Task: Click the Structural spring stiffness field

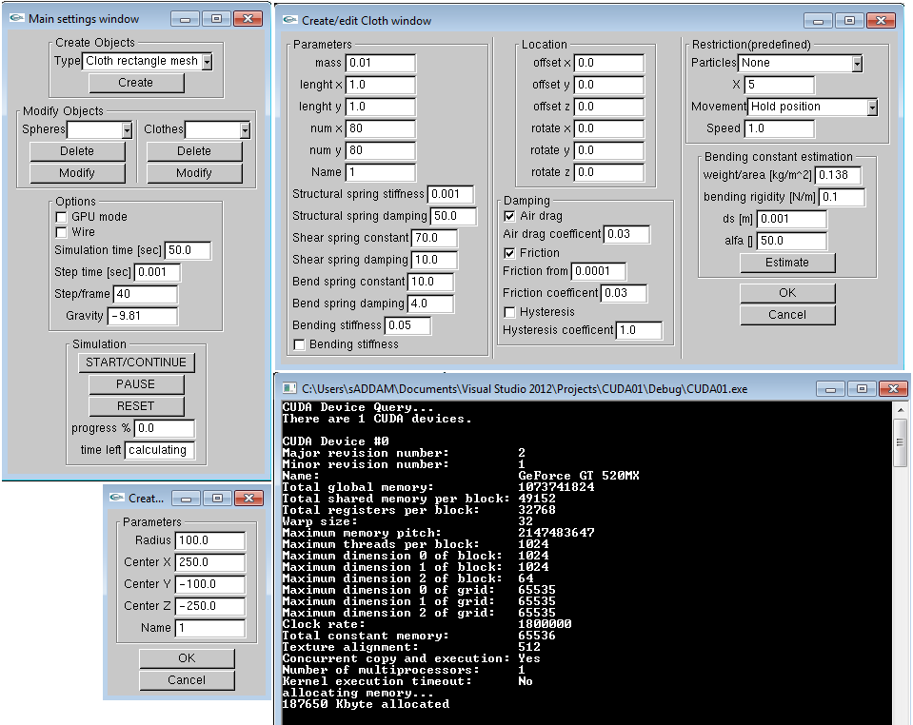Action: (x=450, y=194)
